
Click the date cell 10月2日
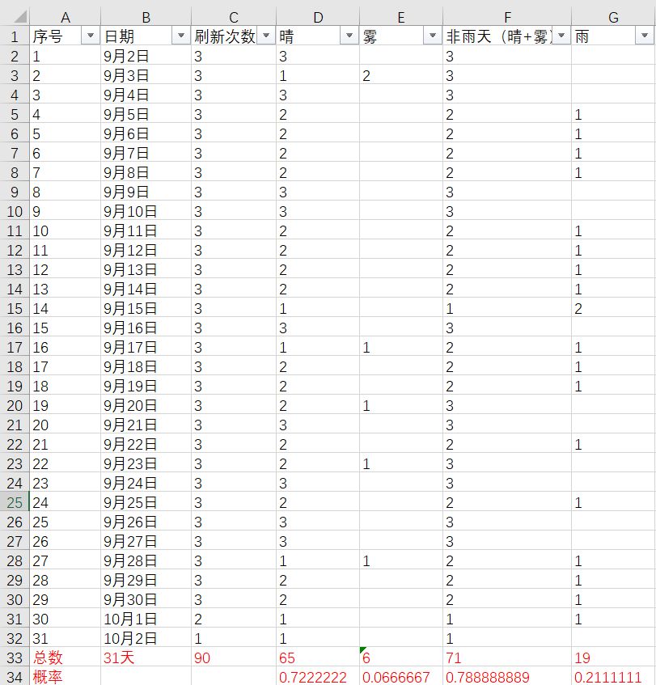click(x=146, y=638)
